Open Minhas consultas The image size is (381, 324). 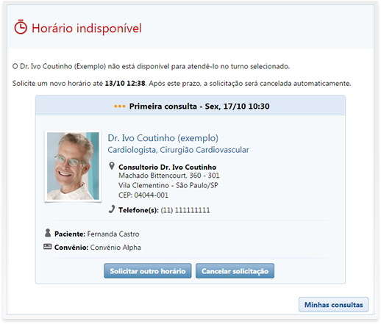[333, 305]
